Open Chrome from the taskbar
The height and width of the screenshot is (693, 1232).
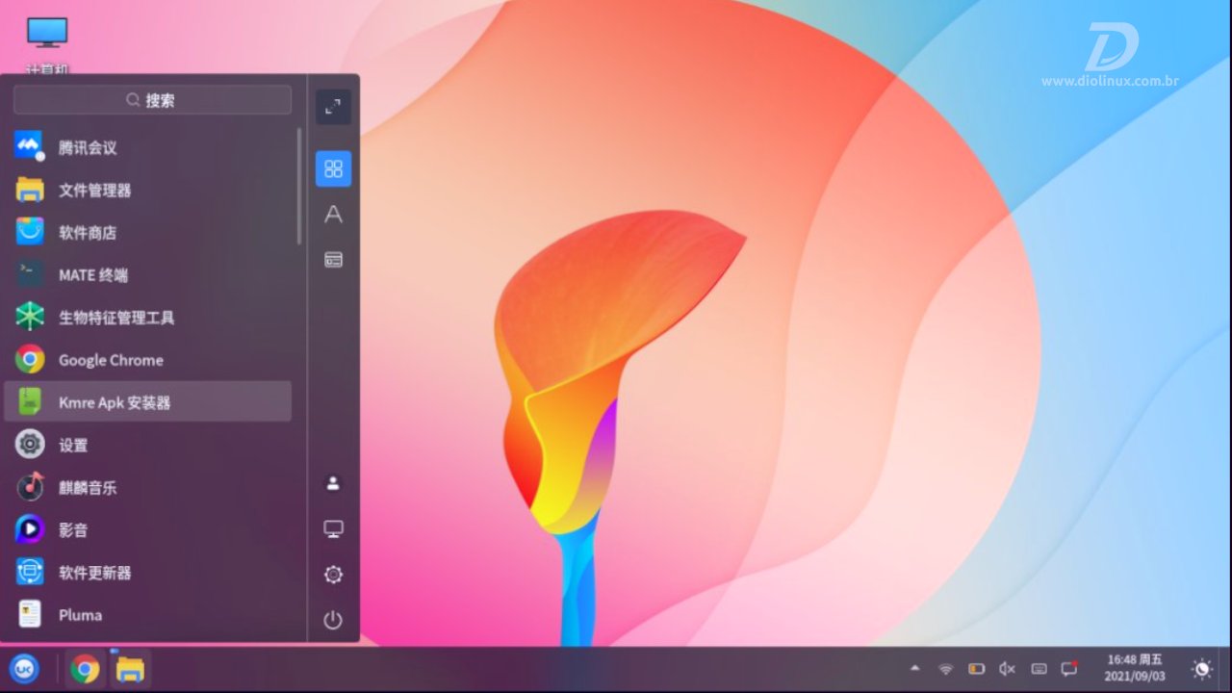coord(85,668)
